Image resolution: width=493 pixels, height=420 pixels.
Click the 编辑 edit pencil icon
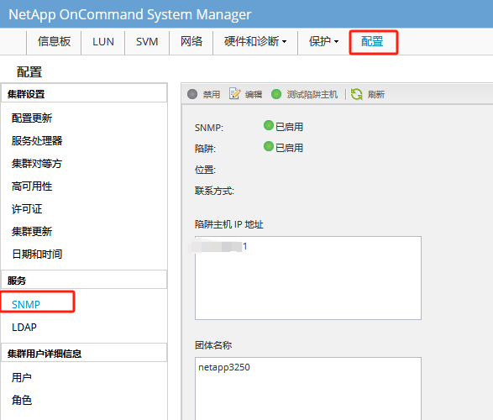(x=234, y=94)
